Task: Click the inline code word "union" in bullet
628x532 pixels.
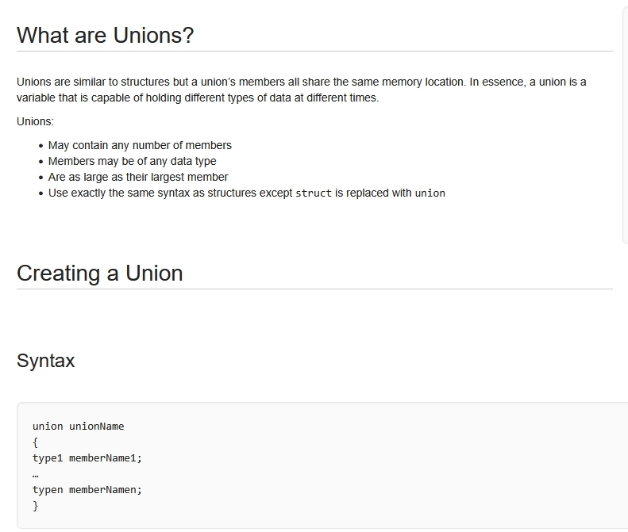Action: click(x=430, y=193)
